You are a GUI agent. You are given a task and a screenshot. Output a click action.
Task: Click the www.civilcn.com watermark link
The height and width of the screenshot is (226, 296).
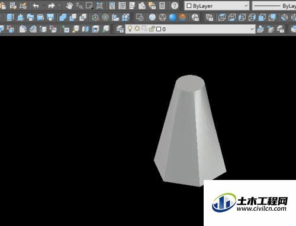(x=262, y=208)
